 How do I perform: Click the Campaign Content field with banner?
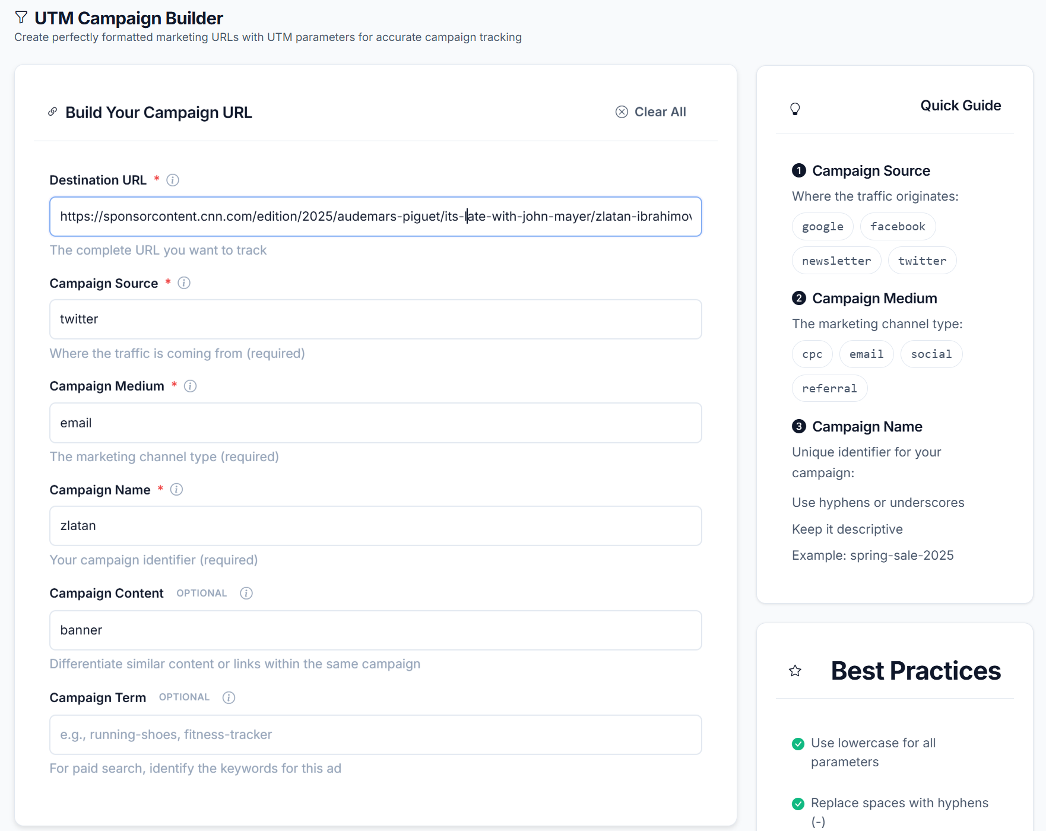coord(375,630)
